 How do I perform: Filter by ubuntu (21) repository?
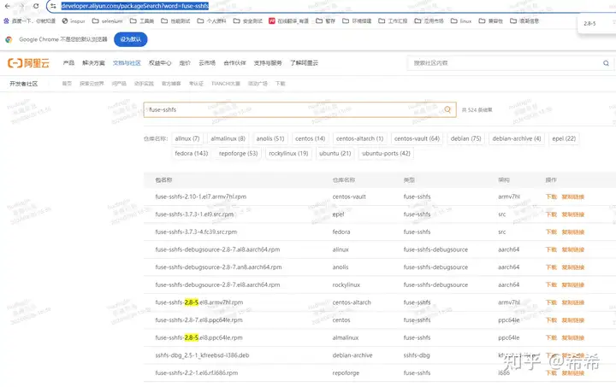(335, 153)
